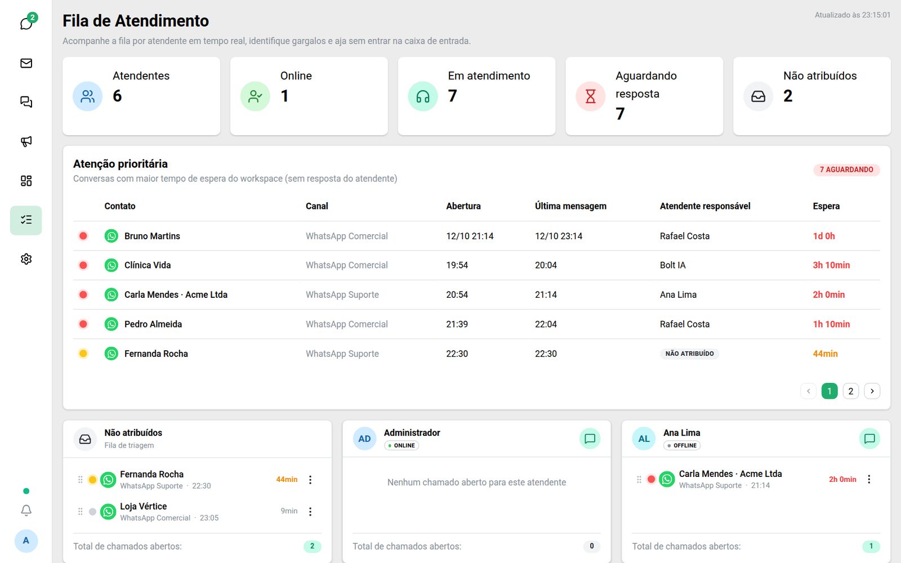This screenshot has width=901, height=563.
Task: Click Online user-check icon
Action: tap(255, 96)
